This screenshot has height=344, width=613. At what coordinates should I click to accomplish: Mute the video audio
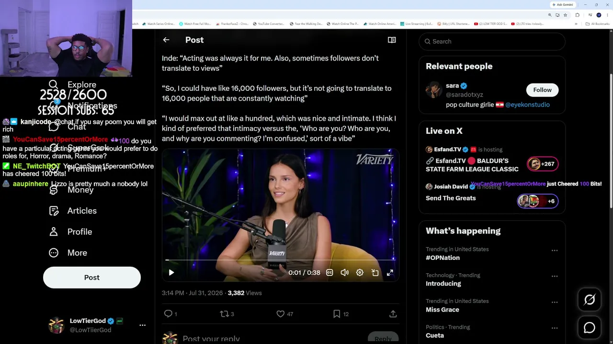coord(344,273)
